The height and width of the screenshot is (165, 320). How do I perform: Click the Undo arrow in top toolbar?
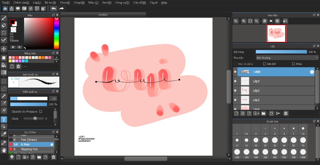(x=53, y=8)
